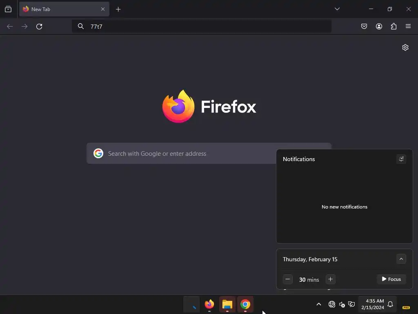
Task: Decrease focus time with minus button
Action: click(288, 279)
